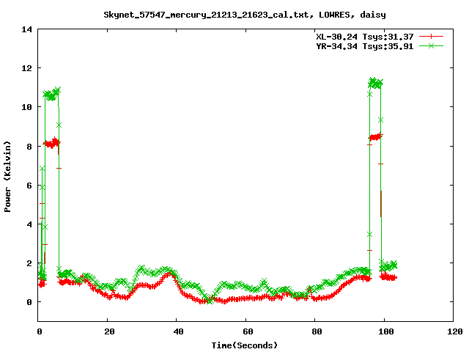Screen dimensions: 469x352
Task: Click the red curve peak near 38 seconds
Action: coord(170,274)
